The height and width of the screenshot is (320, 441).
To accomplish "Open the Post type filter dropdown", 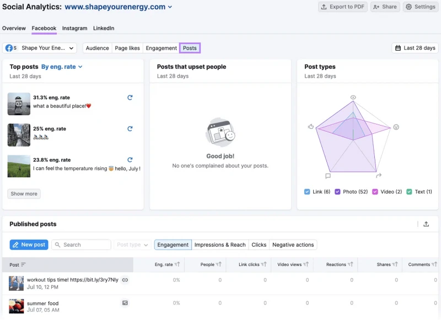I will (132, 245).
